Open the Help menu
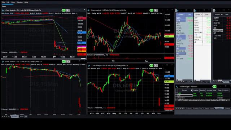Viewport: 231px width, 130px height. tap(26, 3)
